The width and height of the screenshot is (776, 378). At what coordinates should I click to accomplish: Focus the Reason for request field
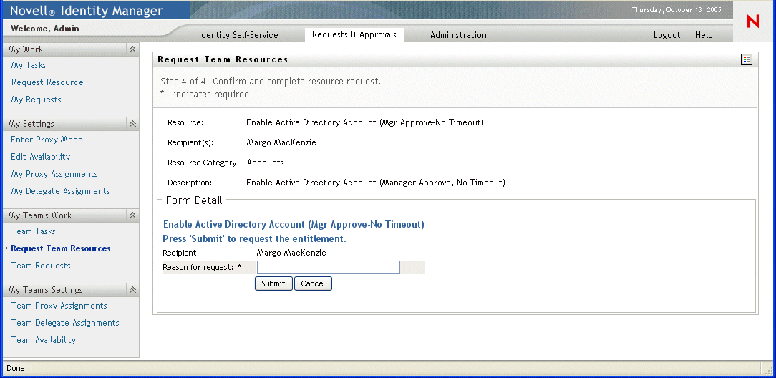(328, 267)
